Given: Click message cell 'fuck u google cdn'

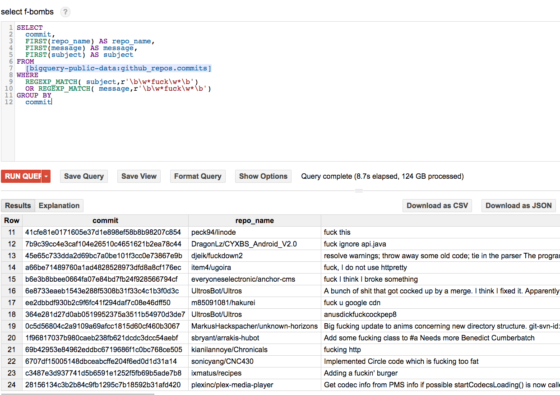Looking at the screenshot, I should (x=440, y=302).
